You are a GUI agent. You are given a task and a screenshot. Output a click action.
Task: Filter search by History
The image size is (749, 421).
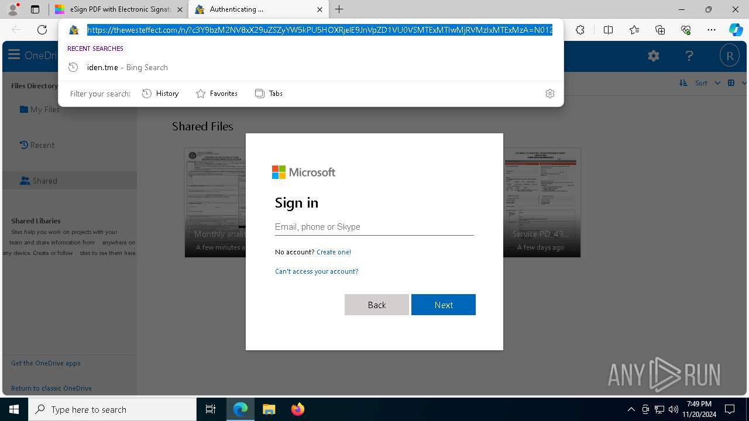tap(160, 94)
